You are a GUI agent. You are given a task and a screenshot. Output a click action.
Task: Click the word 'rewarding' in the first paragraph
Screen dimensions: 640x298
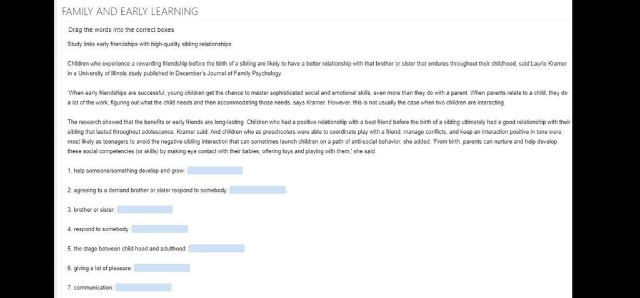tap(149, 64)
